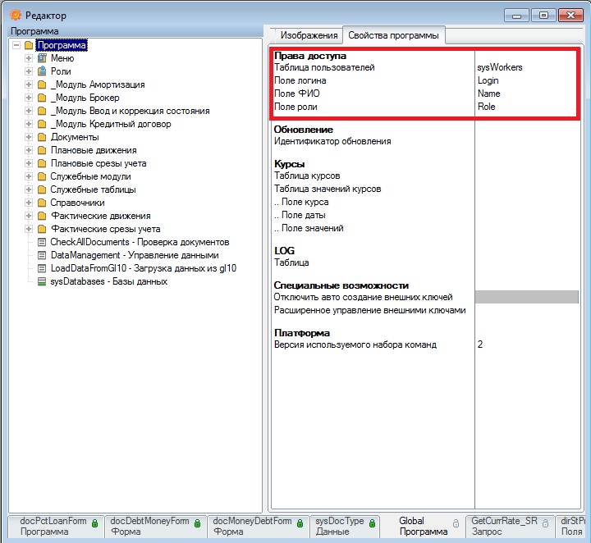Expand the _Модуль Брокер node

(30, 98)
